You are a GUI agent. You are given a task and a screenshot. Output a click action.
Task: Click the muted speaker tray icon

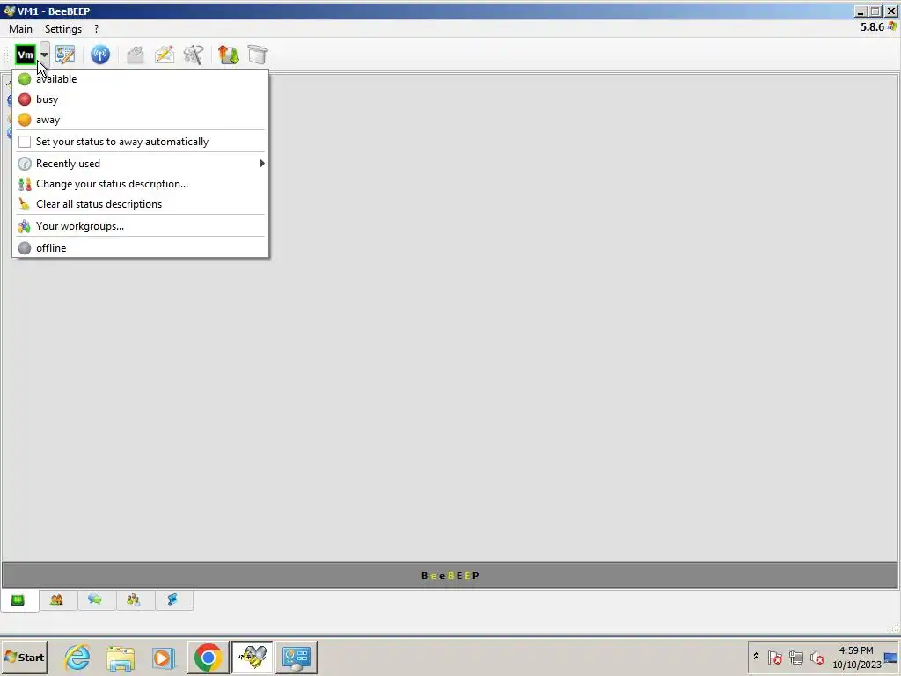coord(817,657)
